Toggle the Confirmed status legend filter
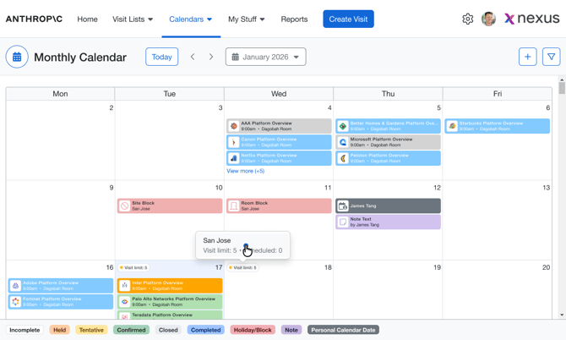The height and width of the screenshot is (340, 566). coord(131,330)
